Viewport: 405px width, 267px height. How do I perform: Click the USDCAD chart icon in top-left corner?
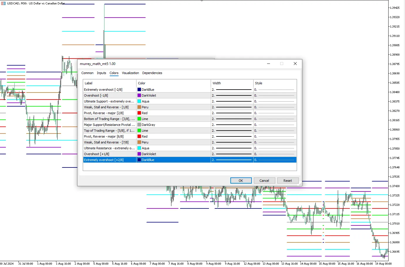(x=4, y=3)
